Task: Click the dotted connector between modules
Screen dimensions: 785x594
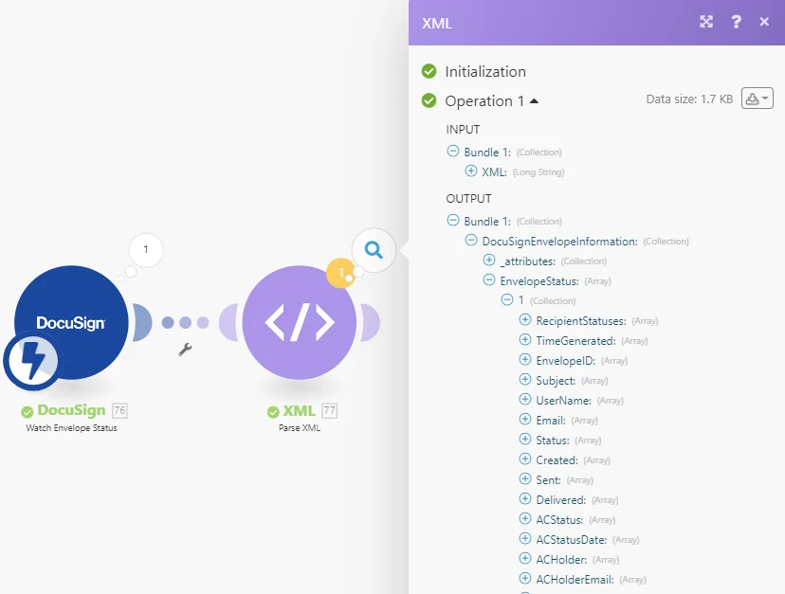Action: coord(185,322)
